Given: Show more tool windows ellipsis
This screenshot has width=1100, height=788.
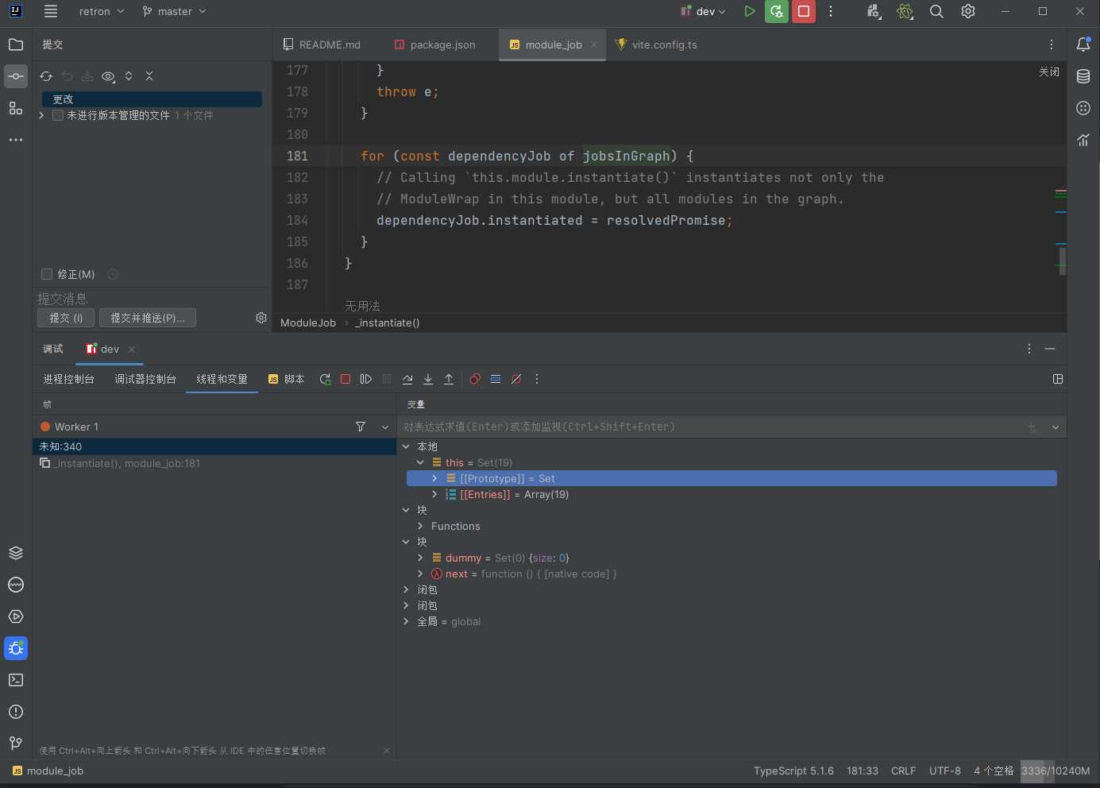Looking at the screenshot, I should pos(16,140).
